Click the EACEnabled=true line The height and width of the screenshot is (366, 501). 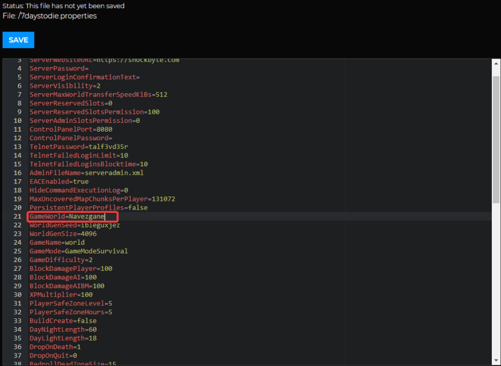59,181
